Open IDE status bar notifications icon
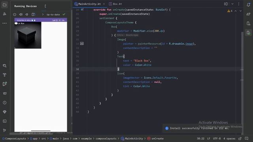253x142 pixels. click(x=247, y=138)
